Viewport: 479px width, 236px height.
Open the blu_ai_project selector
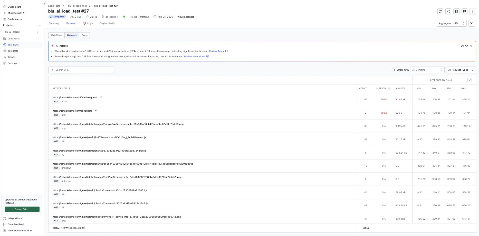[22, 32]
